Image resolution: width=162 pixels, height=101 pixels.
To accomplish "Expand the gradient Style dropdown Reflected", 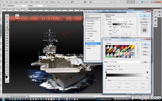I will click(x=116, y=27).
